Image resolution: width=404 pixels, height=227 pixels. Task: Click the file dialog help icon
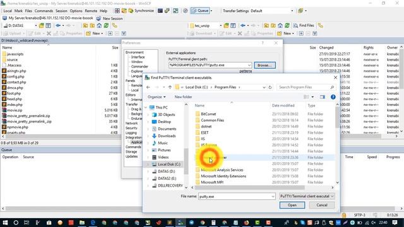[333, 97]
